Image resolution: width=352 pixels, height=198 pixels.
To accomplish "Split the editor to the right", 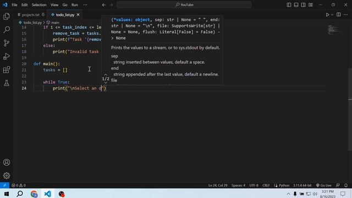I will (339, 15).
